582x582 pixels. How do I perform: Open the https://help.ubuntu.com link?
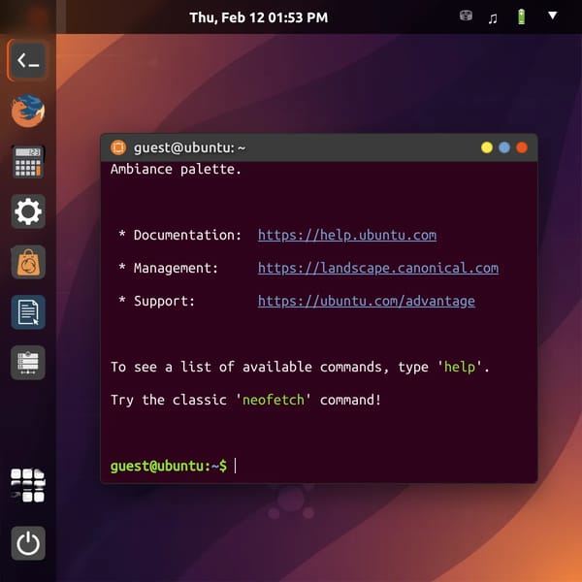click(347, 236)
